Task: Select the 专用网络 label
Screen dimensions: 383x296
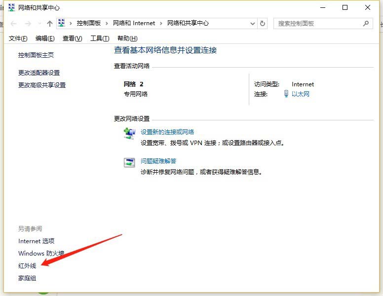Action: (x=136, y=94)
